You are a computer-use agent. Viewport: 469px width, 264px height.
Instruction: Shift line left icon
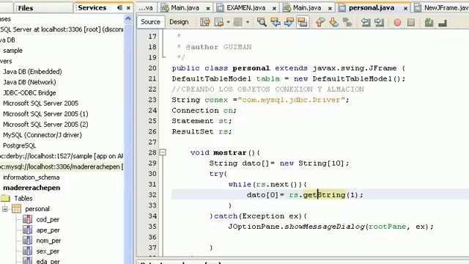tap(366, 22)
